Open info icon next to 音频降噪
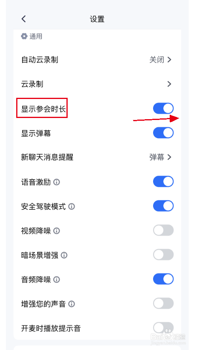197x350 pixels. click(57, 280)
